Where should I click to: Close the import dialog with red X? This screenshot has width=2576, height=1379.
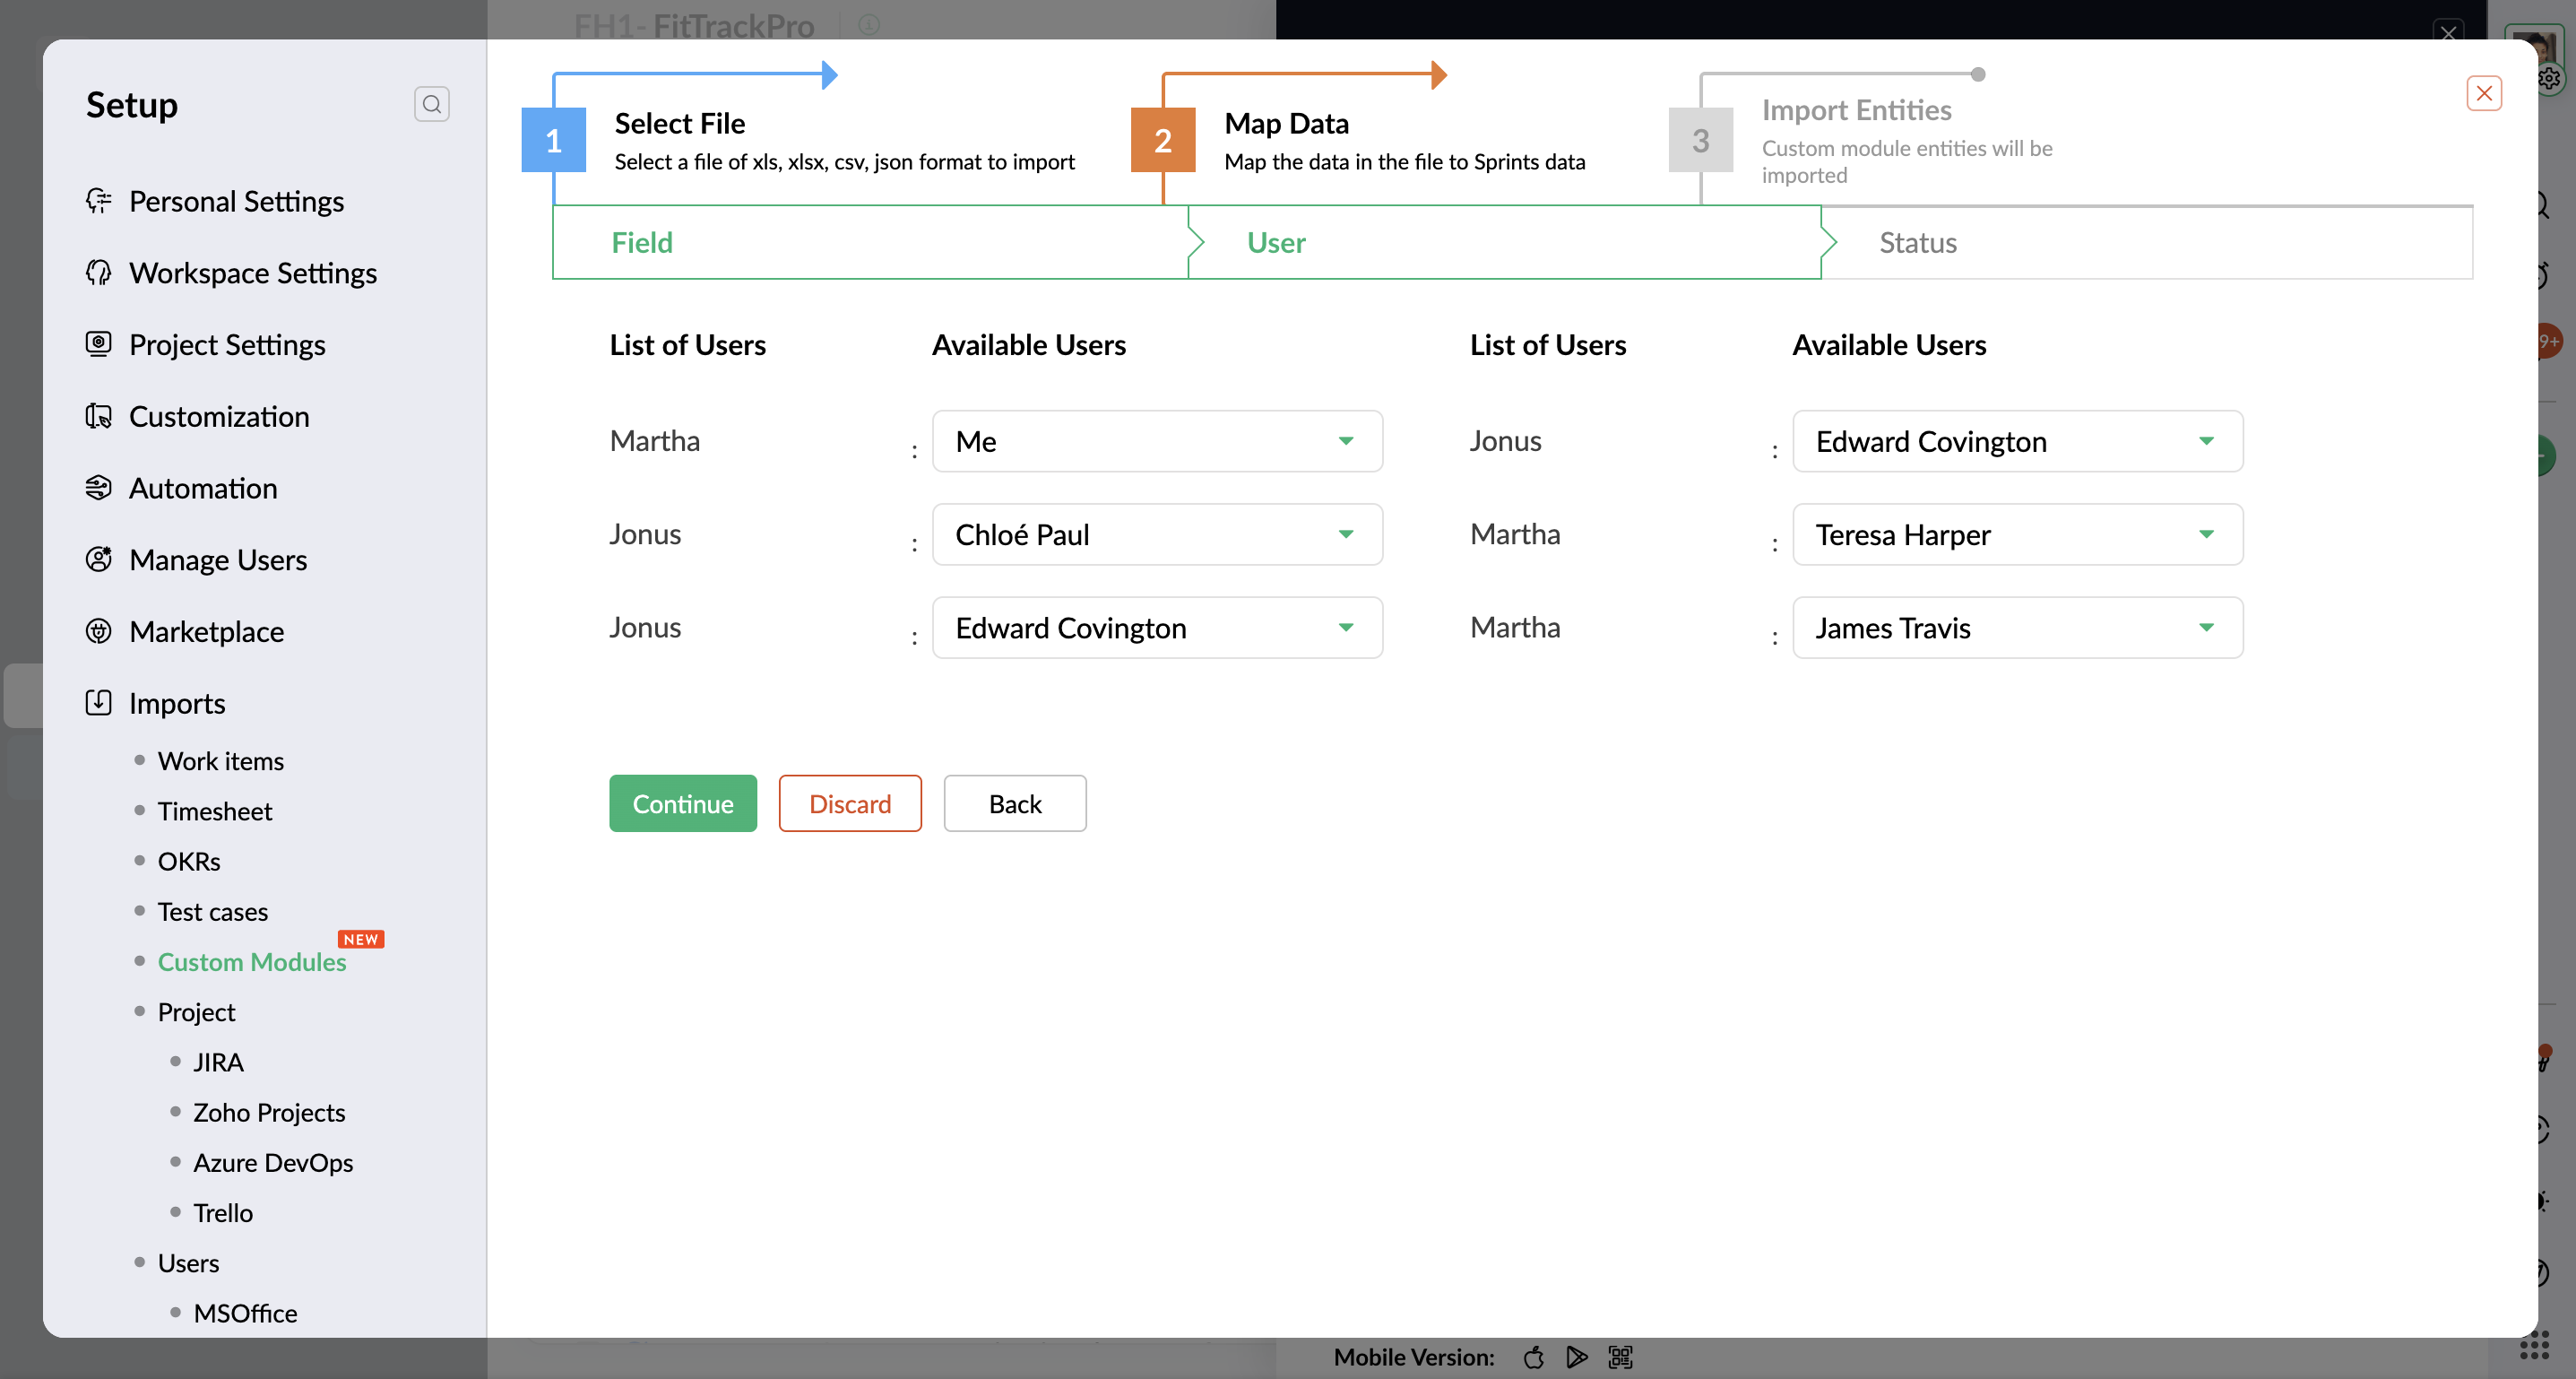[x=2483, y=93]
